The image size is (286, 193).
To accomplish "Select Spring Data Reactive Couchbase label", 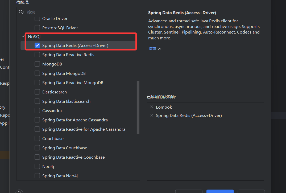I will [73, 157].
